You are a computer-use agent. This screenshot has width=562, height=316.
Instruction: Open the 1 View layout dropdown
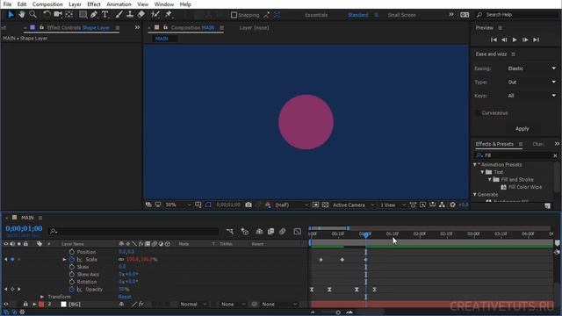pyautogui.click(x=393, y=205)
